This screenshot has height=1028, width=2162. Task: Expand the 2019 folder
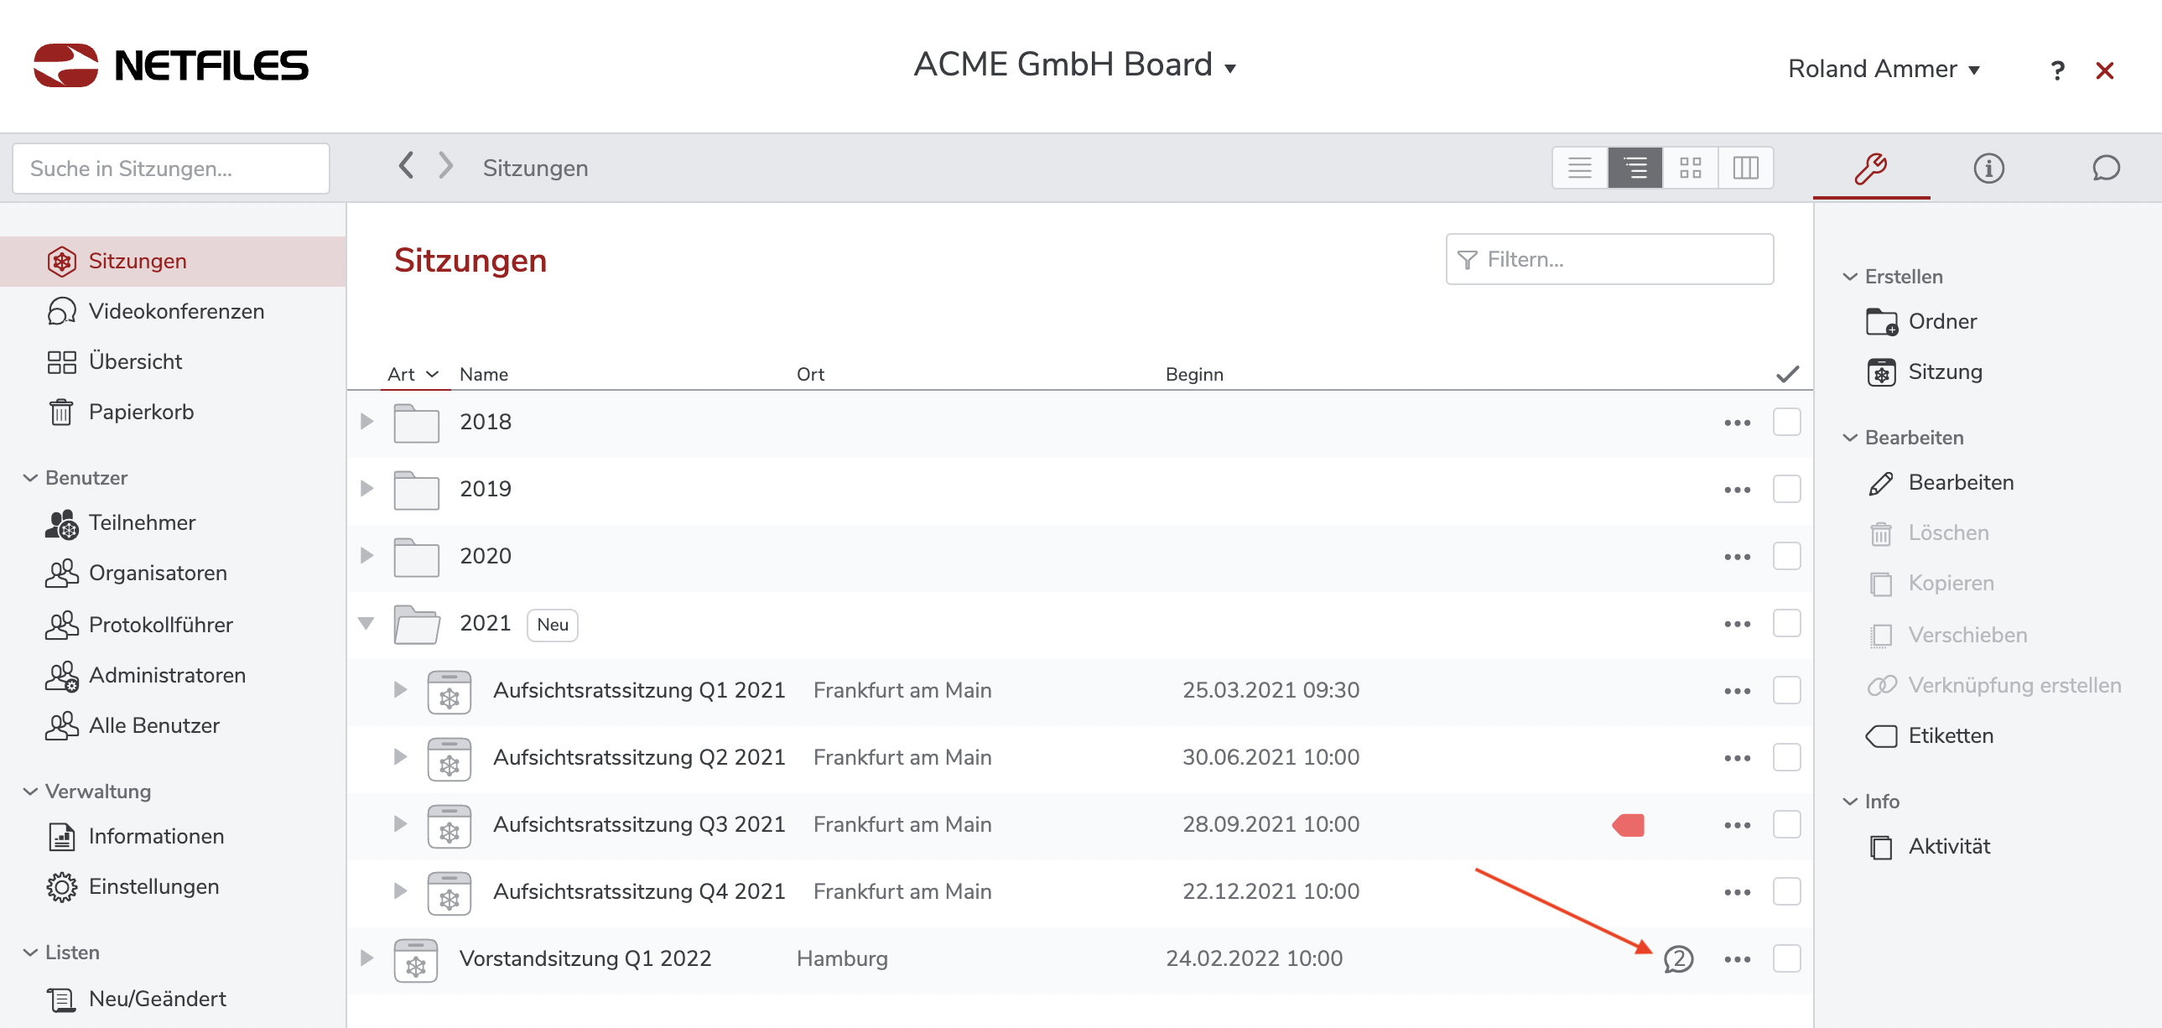(x=366, y=488)
